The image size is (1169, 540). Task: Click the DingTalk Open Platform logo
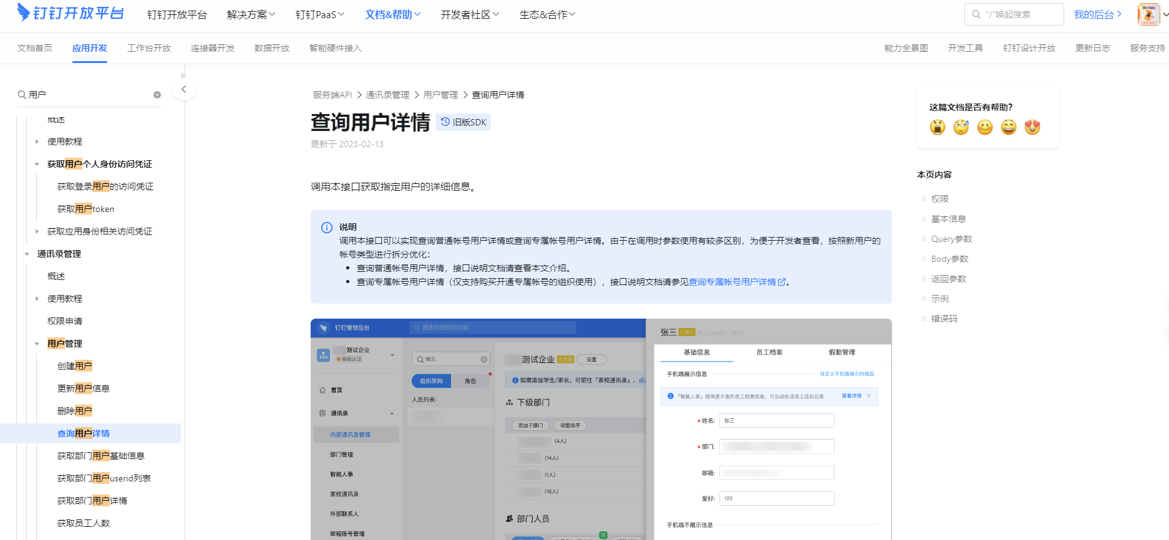(x=70, y=12)
